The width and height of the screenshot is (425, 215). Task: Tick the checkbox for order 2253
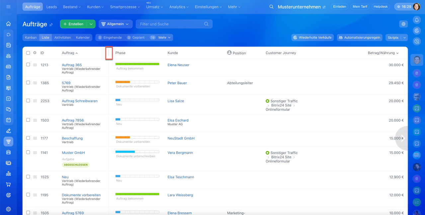(x=28, y=101)
